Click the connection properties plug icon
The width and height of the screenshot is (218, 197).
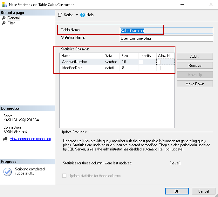pyautogui.click(x=5, y=139)
